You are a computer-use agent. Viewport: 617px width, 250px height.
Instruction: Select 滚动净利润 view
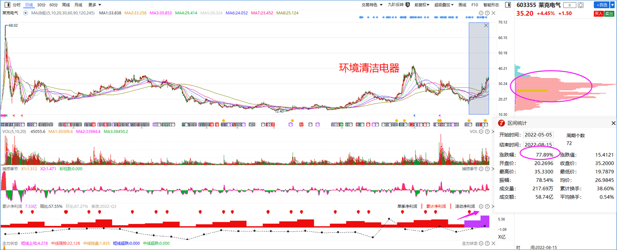tap(465, 206)
